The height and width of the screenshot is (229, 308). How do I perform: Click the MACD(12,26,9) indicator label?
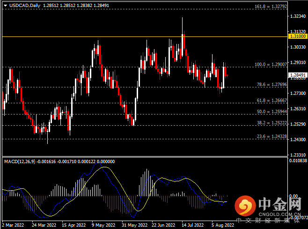(20, 162)
